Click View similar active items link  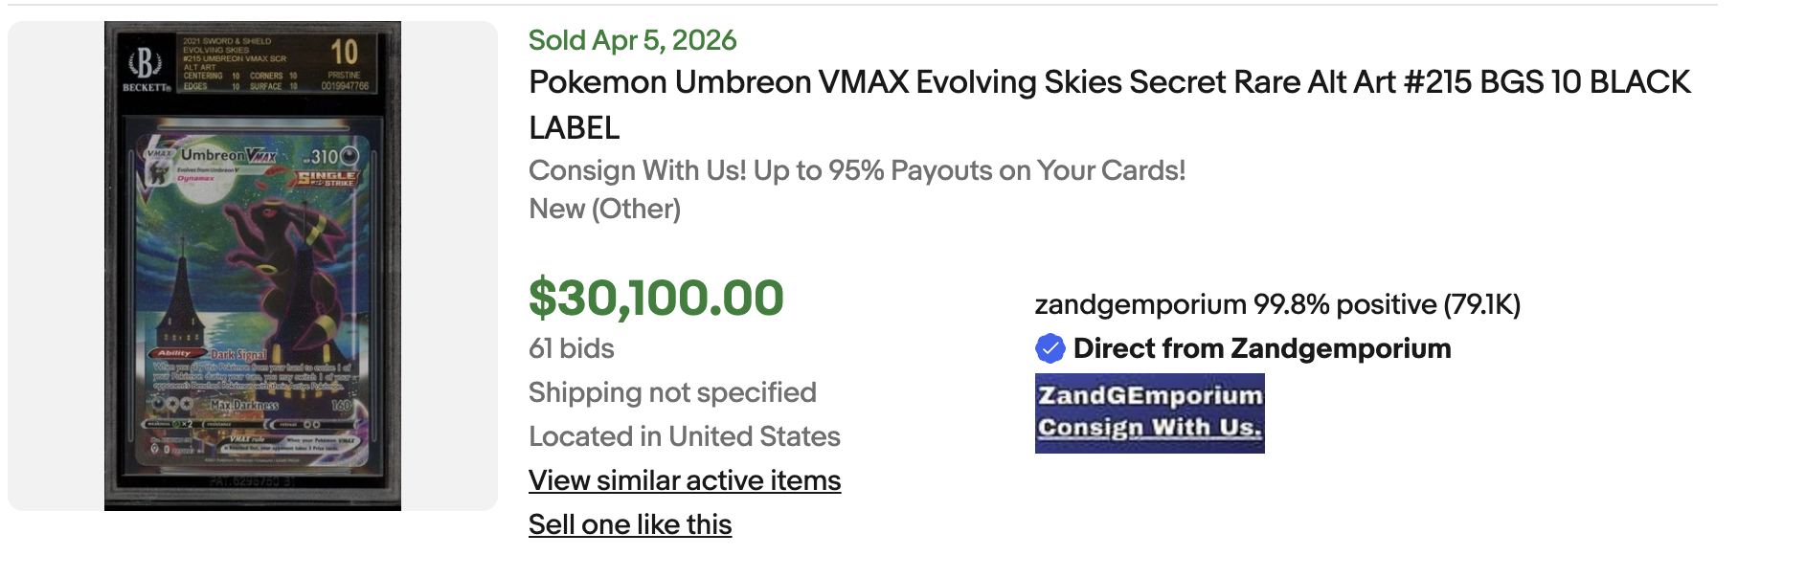[x=685, y=480]
